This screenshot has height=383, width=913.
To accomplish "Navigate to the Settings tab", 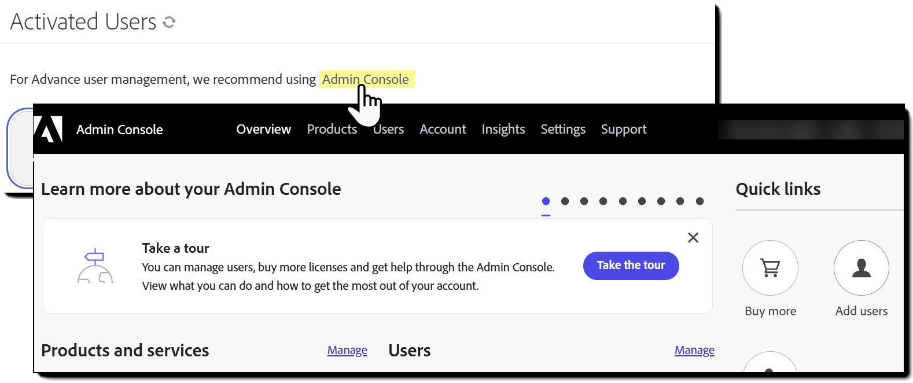I will click(563, 129).
